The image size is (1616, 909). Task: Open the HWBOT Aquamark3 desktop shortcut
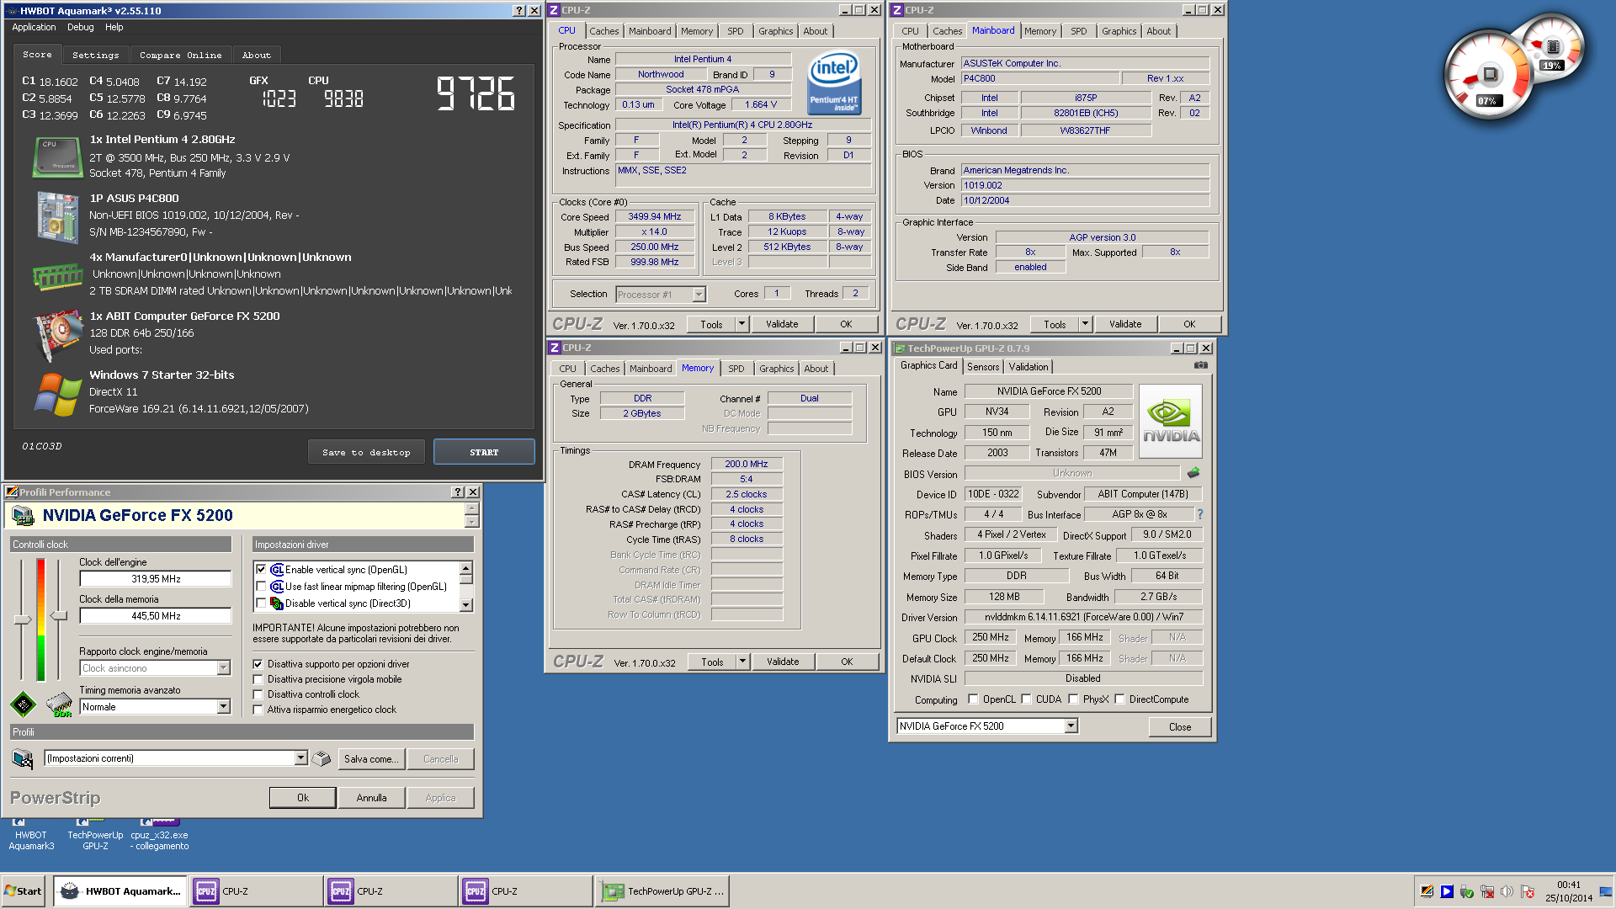[x=31, y=833]
